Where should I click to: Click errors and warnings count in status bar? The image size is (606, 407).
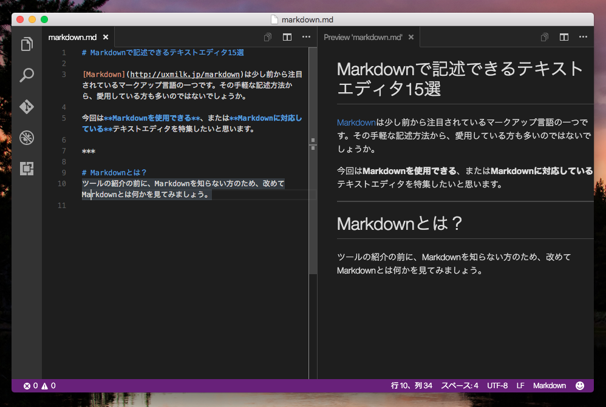point(39,386)
